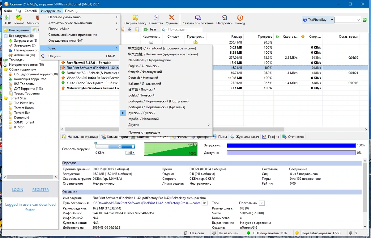This screenshot has width=371, height=238.
Task: Open the search text combo box dropdown
Action: pos(359,20)
